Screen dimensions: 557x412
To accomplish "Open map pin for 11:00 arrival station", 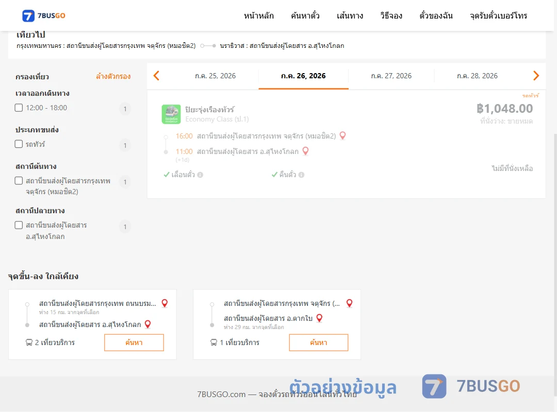I will tap(305, 151).
